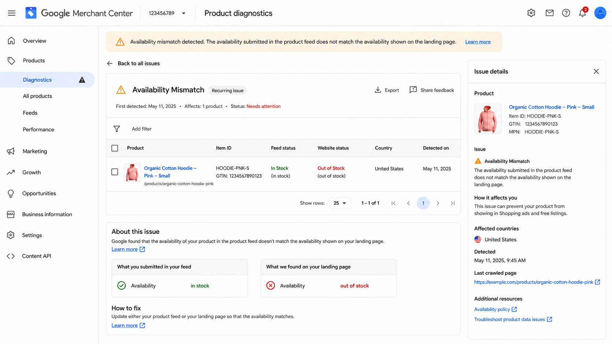Open the help question mark icon
Image resolution: width=612 pixels, height=344 pixels.
point(566,13)
